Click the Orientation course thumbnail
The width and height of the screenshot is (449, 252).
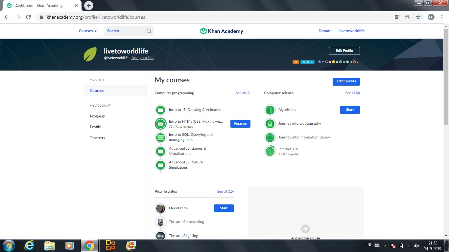pos(160,208)
